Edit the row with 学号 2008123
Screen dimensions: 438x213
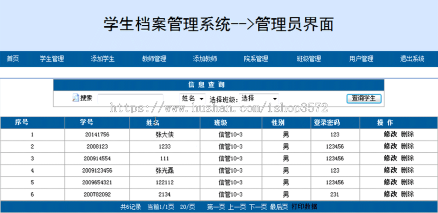click(x=390, y=146)
